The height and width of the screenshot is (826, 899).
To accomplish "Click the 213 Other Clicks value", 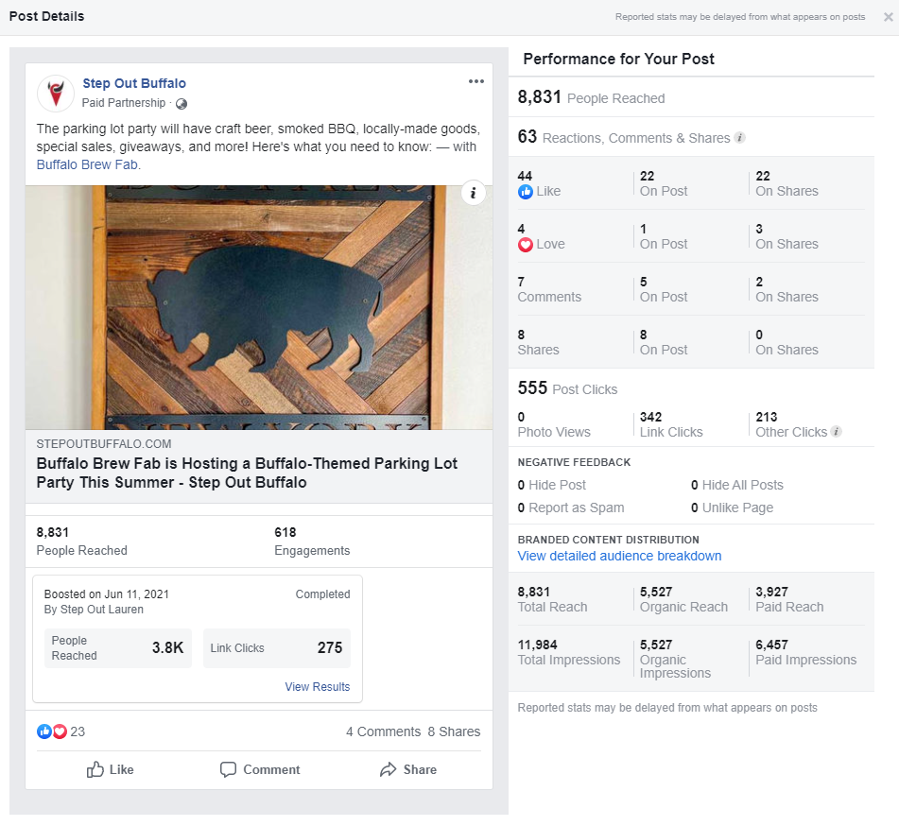I will [x=791, y=424].
